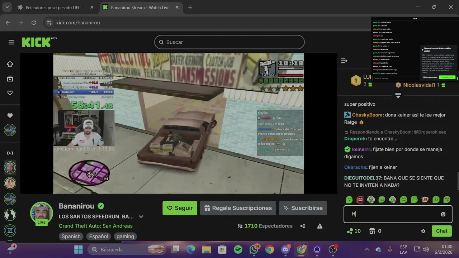Open ChaskyBoom's chat username
This screenshot has height=258, width=459.
pyautogui.click(x=368, y=115)
